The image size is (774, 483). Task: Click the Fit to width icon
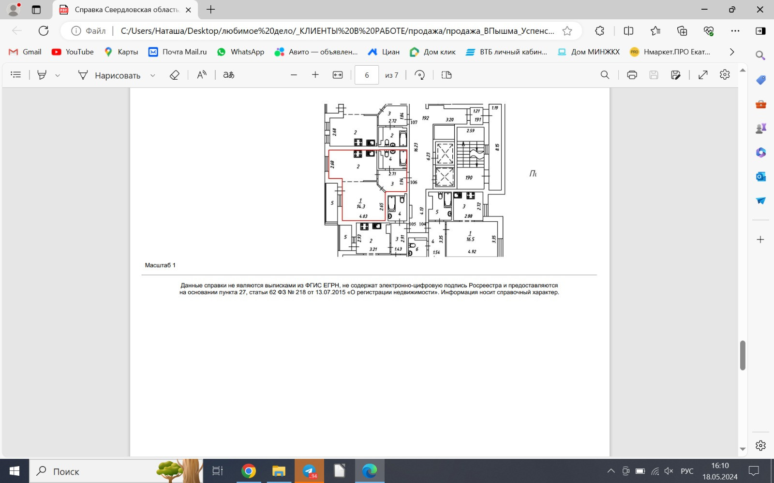pos(338,75)
